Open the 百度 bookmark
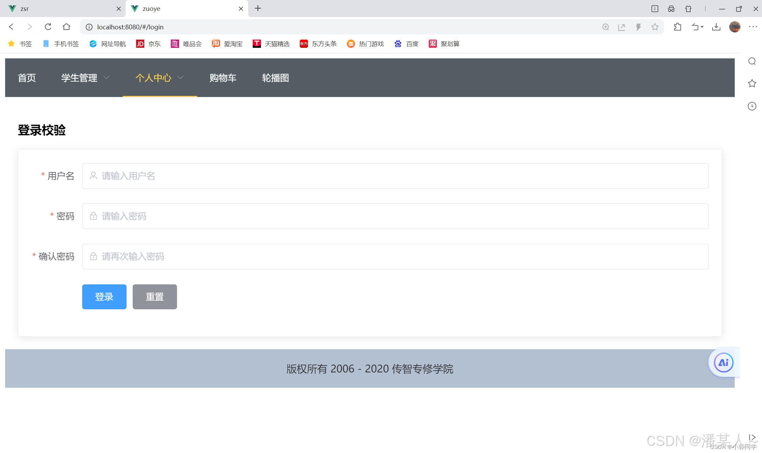 [x=406, y=44]
